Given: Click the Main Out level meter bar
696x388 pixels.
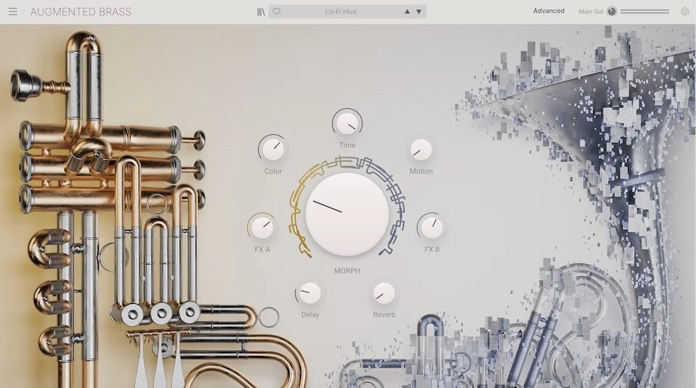Looking at the screenshot, I should pyautogui.click(x=645, y=12).
